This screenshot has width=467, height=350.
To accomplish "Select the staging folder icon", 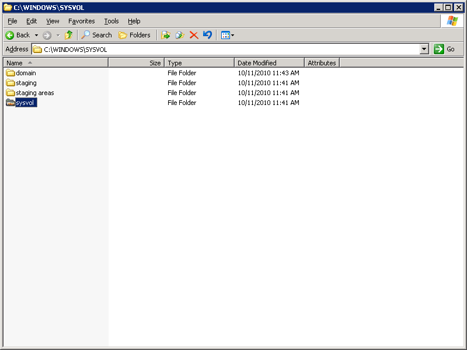I will pyautogui.click(x=11, y=83).
